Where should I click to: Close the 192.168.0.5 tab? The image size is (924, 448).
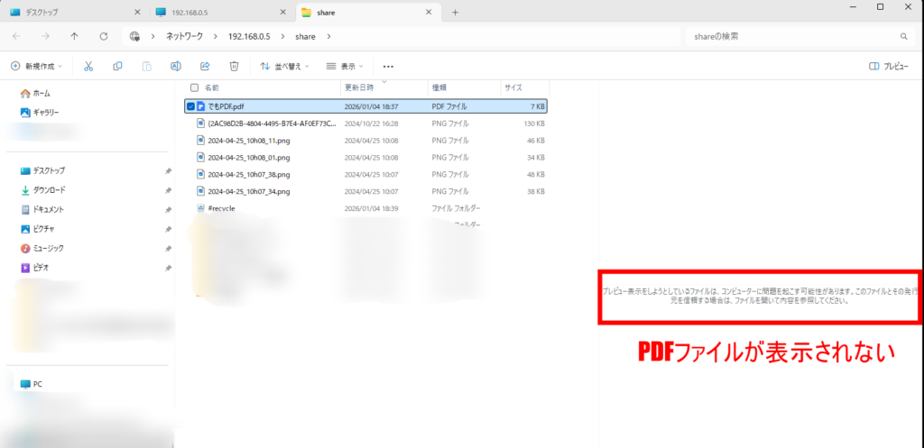pyautogui.click(x=284, y=12)
